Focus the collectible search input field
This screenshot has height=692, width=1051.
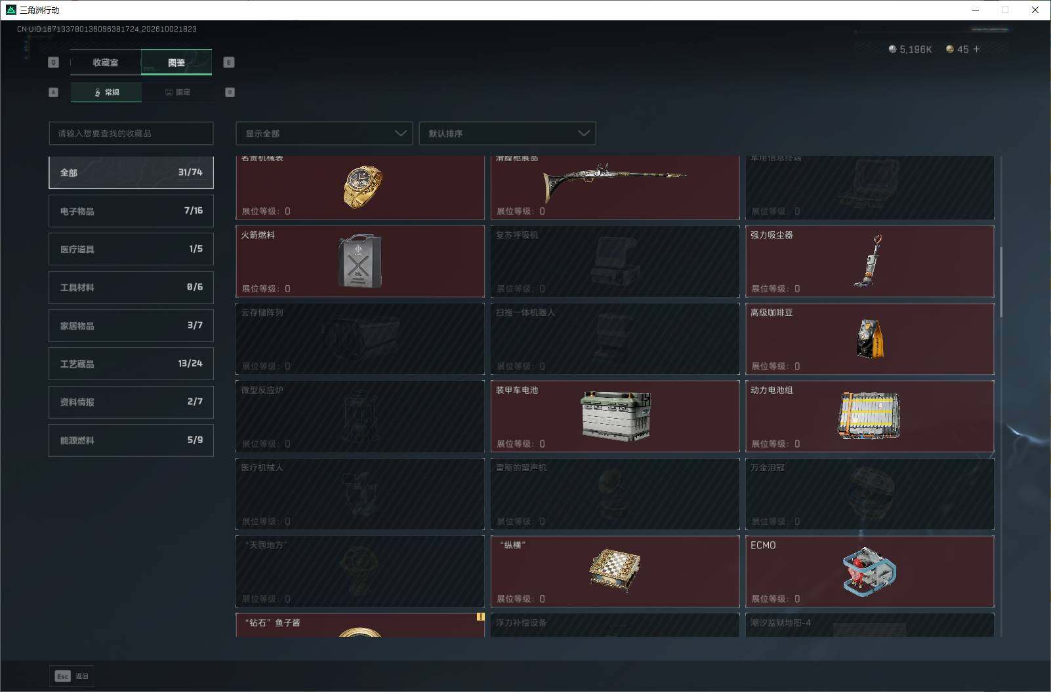coord(131,133)
